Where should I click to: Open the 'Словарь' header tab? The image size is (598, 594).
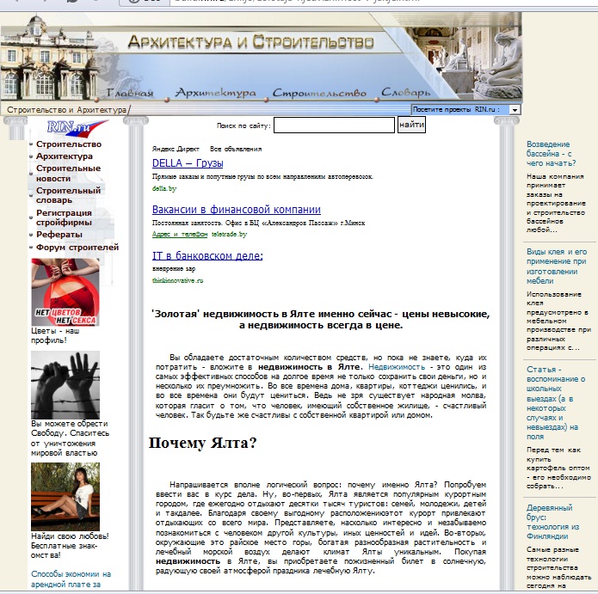point(405,92)
